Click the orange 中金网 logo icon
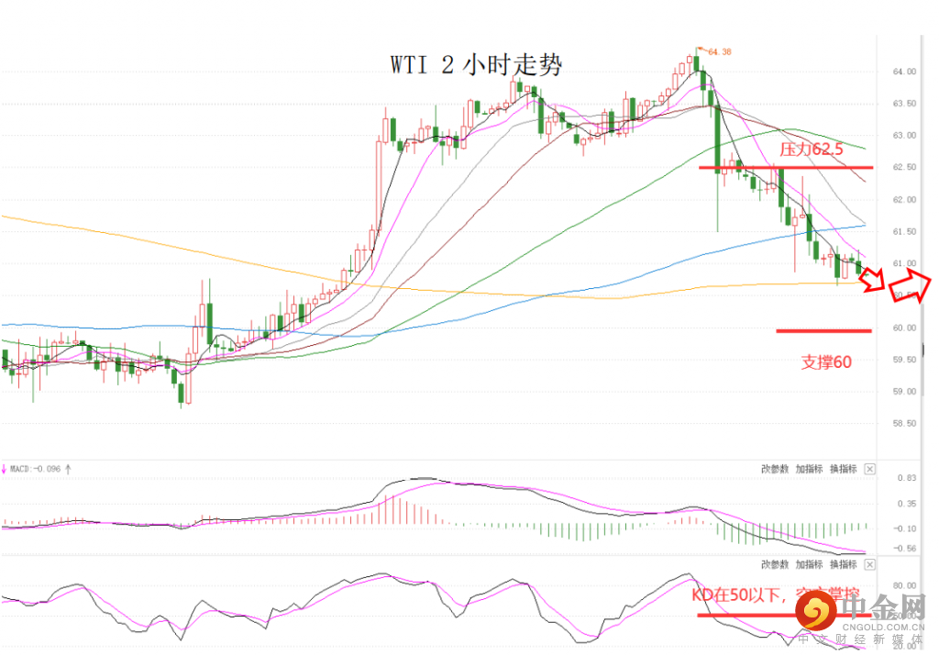This screenshot has height=656, width=939. coord(815,610)
